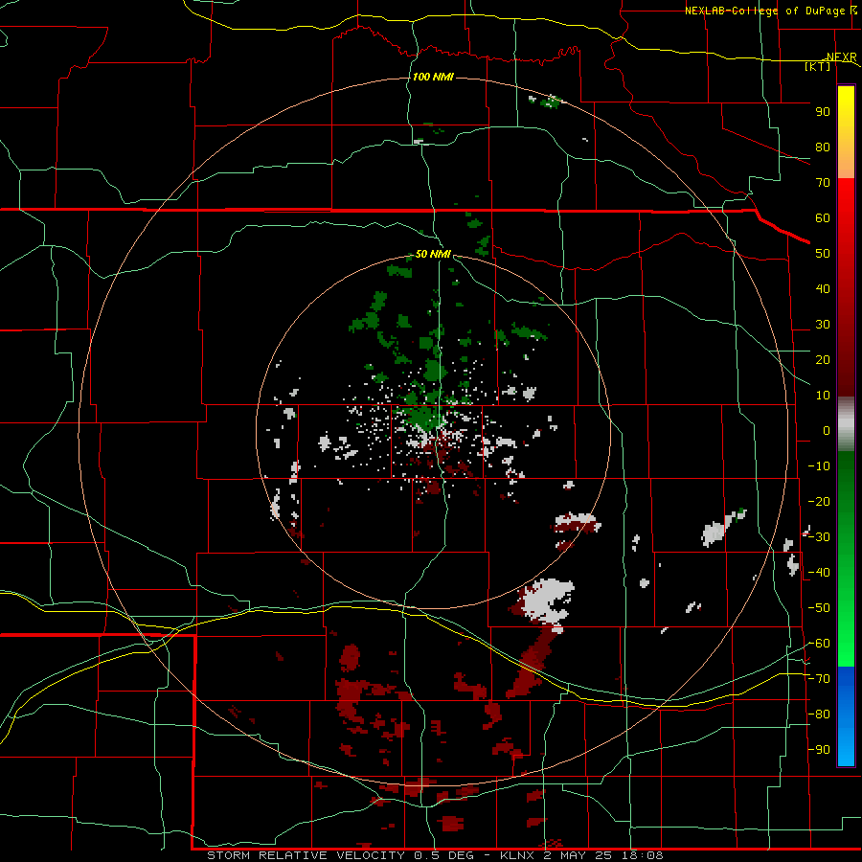Click the KLNX station identifier in caption
862x862 pixels.
(x=517, y=855)
